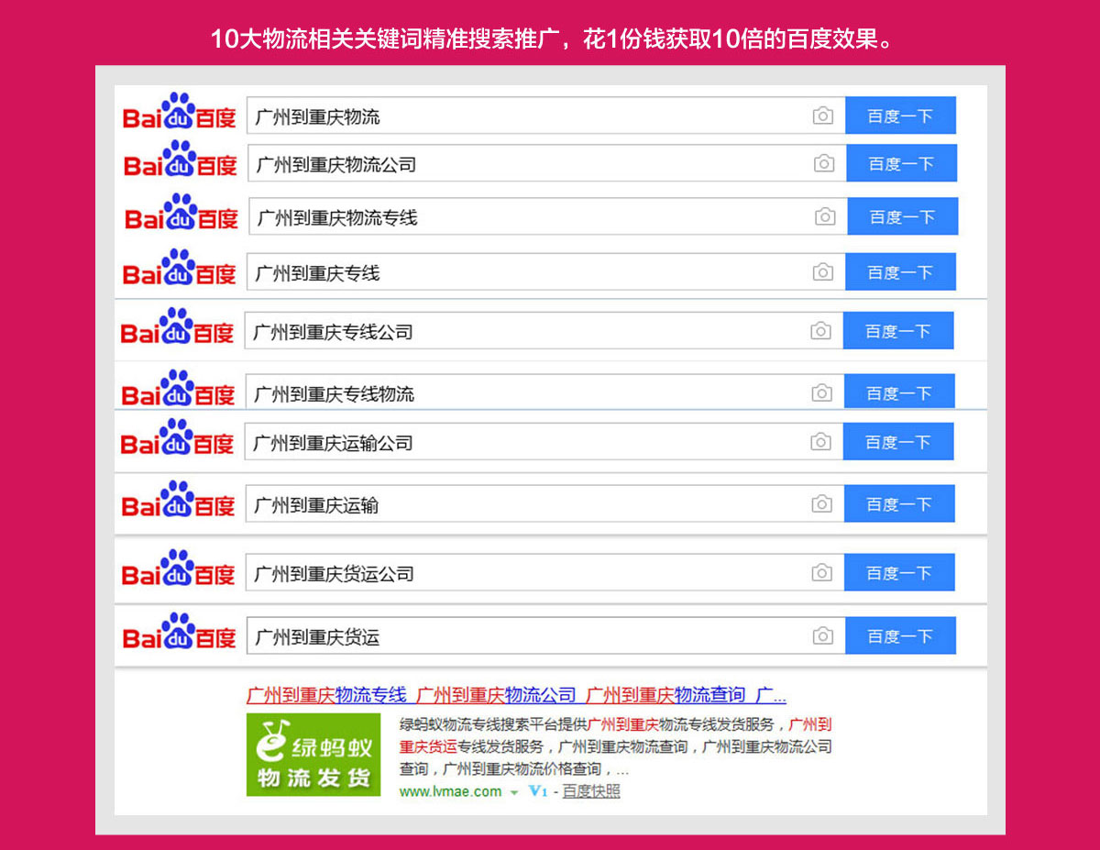Click Baidu logo beside 广州到重庆物流公司 search box
The image size is (1100, 850).
click(x=181, y=160)
